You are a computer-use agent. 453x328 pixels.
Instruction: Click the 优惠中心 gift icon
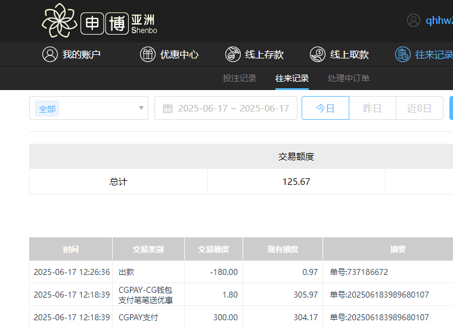tap(148, 54)
